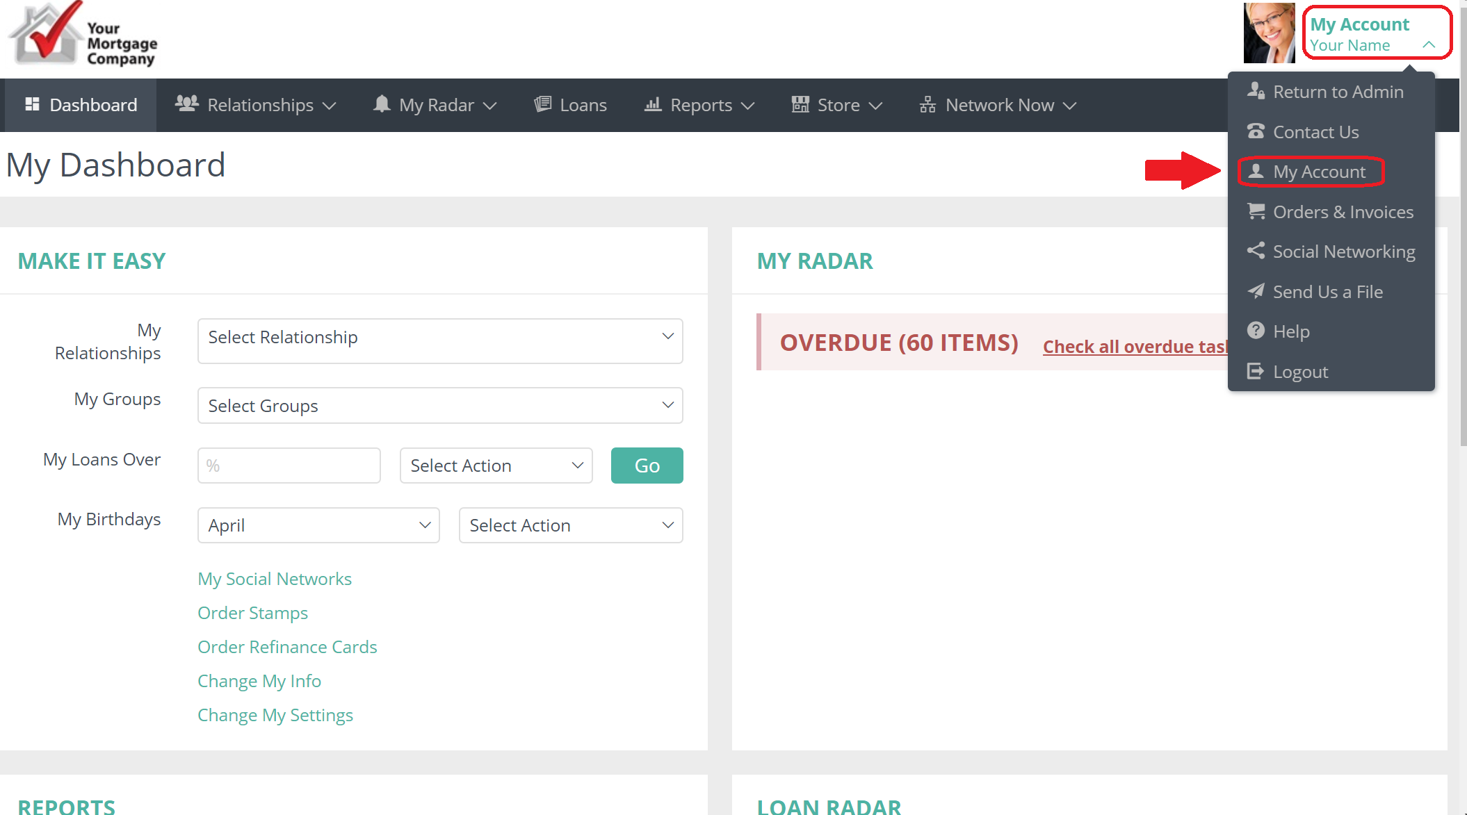Viewport: 1467px width, 815px height.
Task: Choose Social Networking from account menu
Action: tap(1343, 252)
